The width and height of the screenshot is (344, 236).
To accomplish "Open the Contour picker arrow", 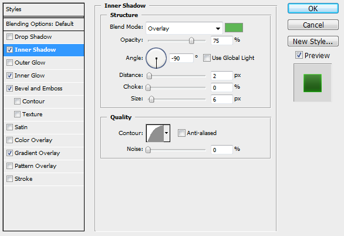I will (167, 133).
